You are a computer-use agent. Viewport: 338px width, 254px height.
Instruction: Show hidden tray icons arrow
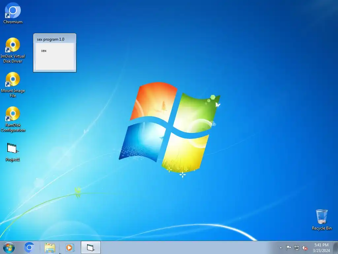pos(281,248)
